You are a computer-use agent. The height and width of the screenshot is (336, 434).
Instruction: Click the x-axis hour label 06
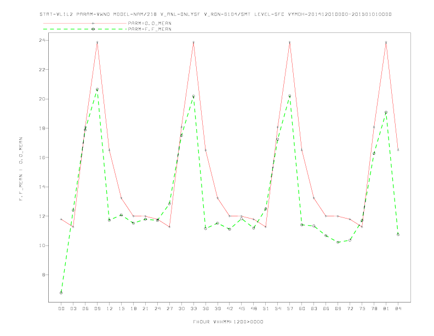(85, 309)
